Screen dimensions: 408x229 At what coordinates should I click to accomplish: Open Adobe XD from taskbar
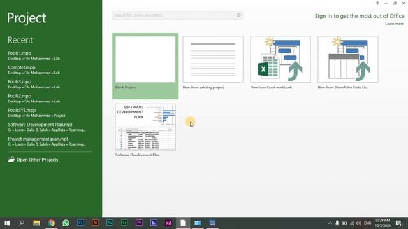(x=168, y=223)
